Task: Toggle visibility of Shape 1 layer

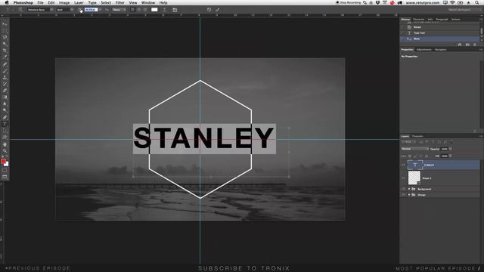Action: 403,178
